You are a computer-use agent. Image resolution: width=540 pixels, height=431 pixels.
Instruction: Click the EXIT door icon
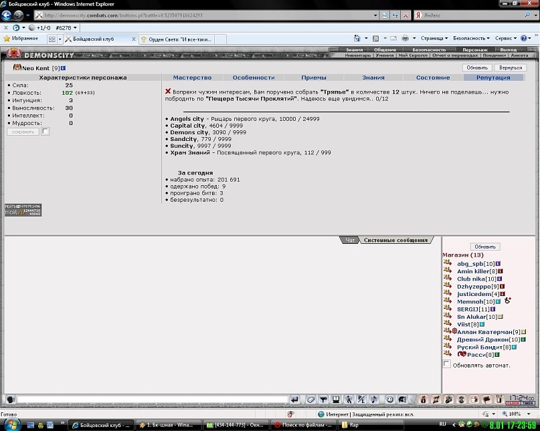[499, 399]
